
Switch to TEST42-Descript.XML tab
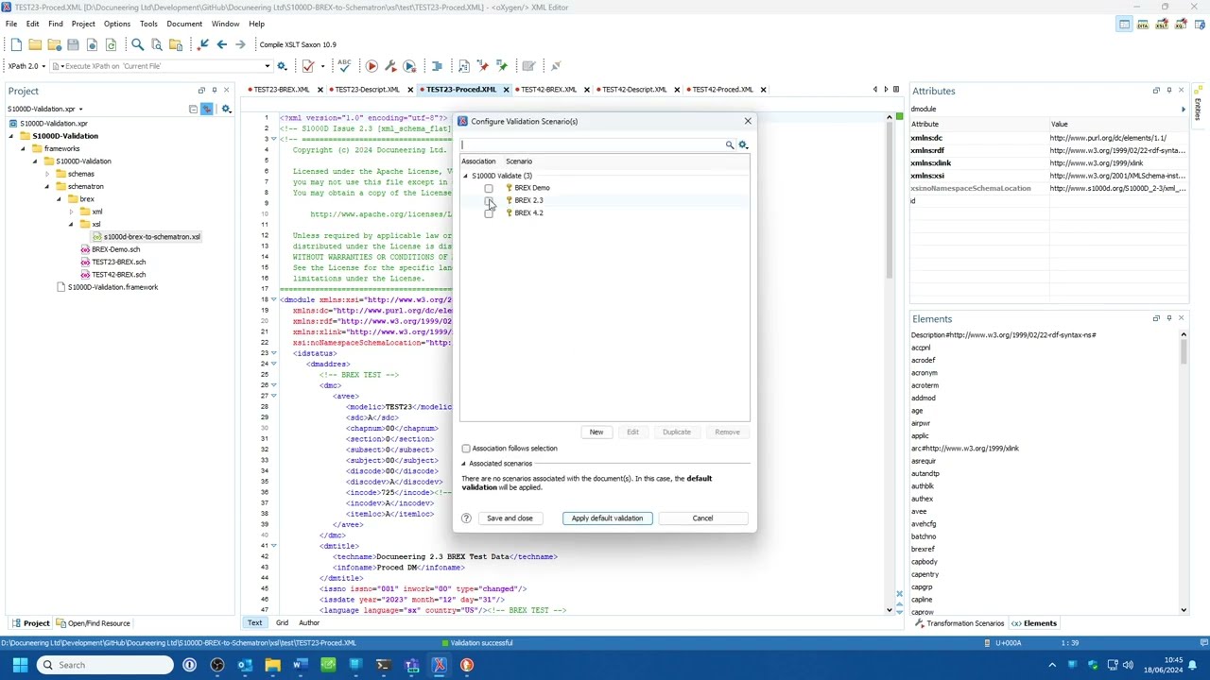coord(634,90)
